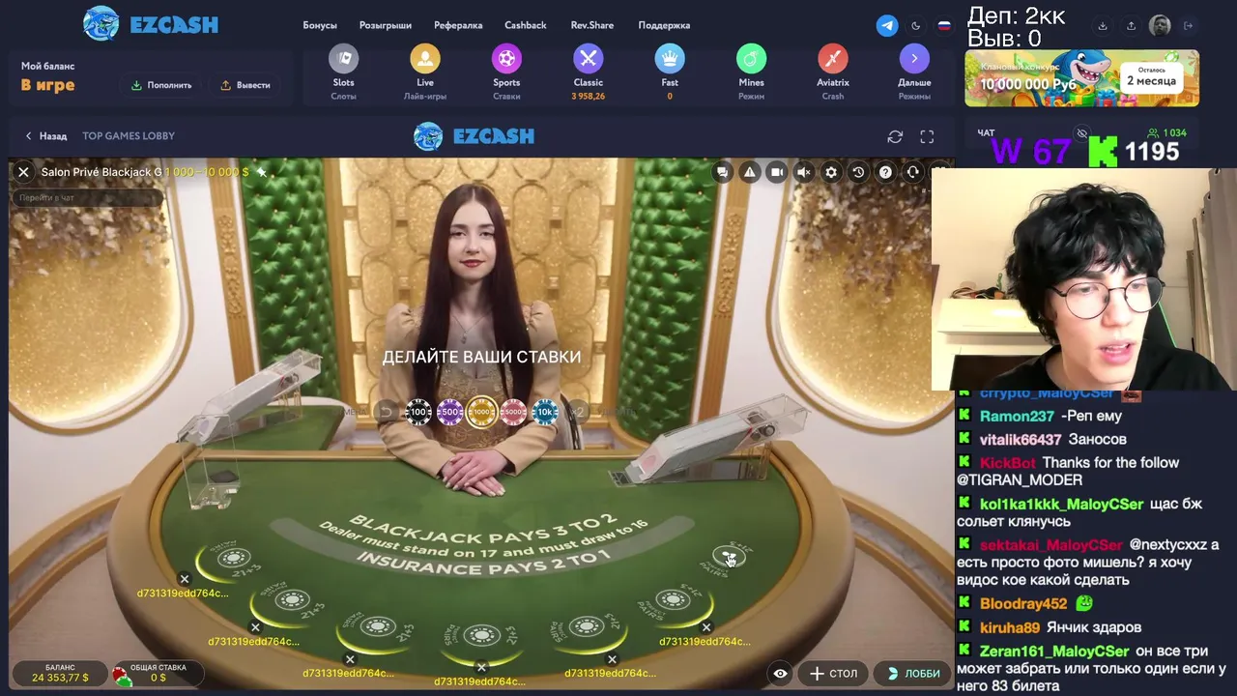Close the blackjack table with X
The image size is (1237, 696).
pos(23,172)
